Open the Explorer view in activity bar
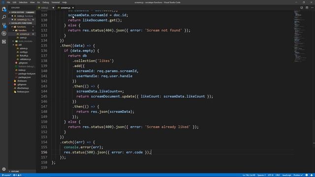 point(4,9)
